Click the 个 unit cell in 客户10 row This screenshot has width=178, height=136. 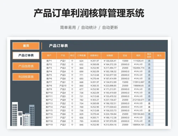click(72, 93)
